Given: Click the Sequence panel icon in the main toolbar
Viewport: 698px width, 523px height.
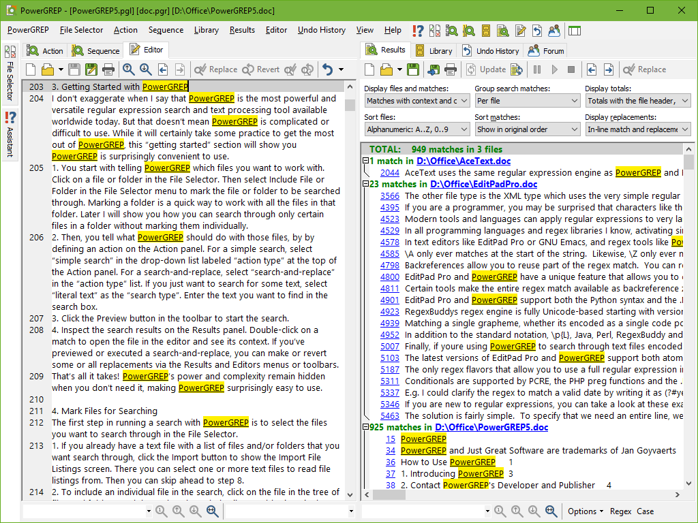Looking at the screenshot, I should coord(469,31).
